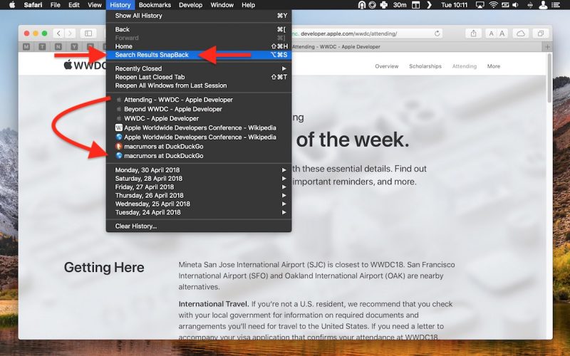This screenshot has height=356, width=570.
Task: Show all tabs overview icon
Action: tap(541, 33)
